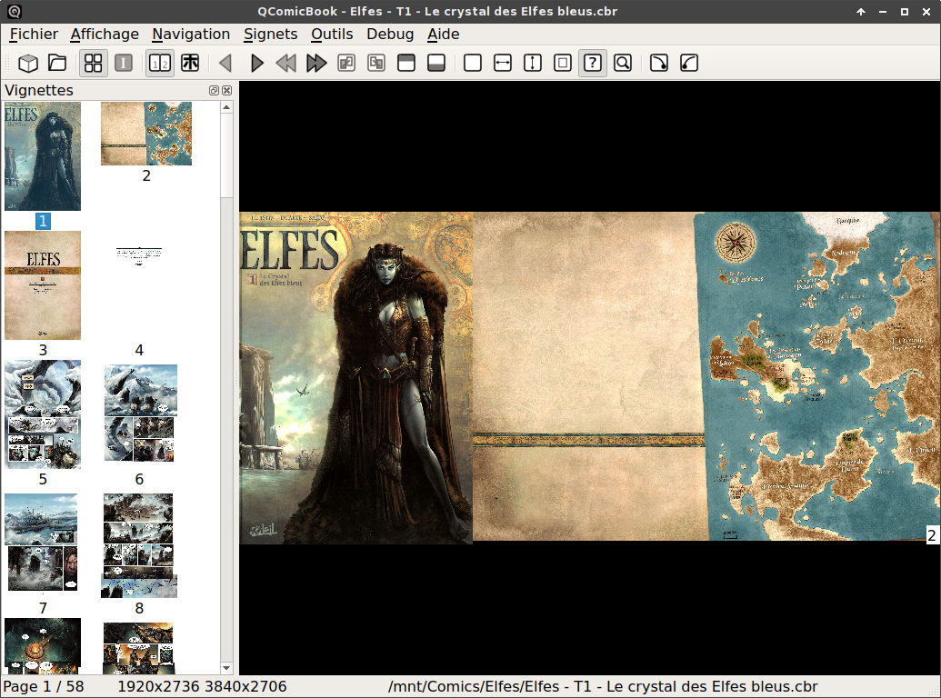Go to previous page with left arrow

click(x=225, y=63)
